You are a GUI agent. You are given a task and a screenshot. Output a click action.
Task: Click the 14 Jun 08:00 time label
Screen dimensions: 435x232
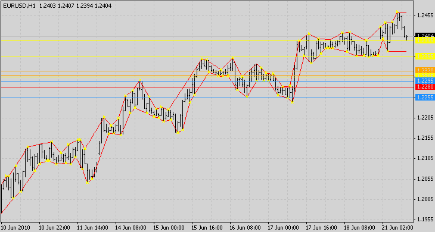click(130, 228)
